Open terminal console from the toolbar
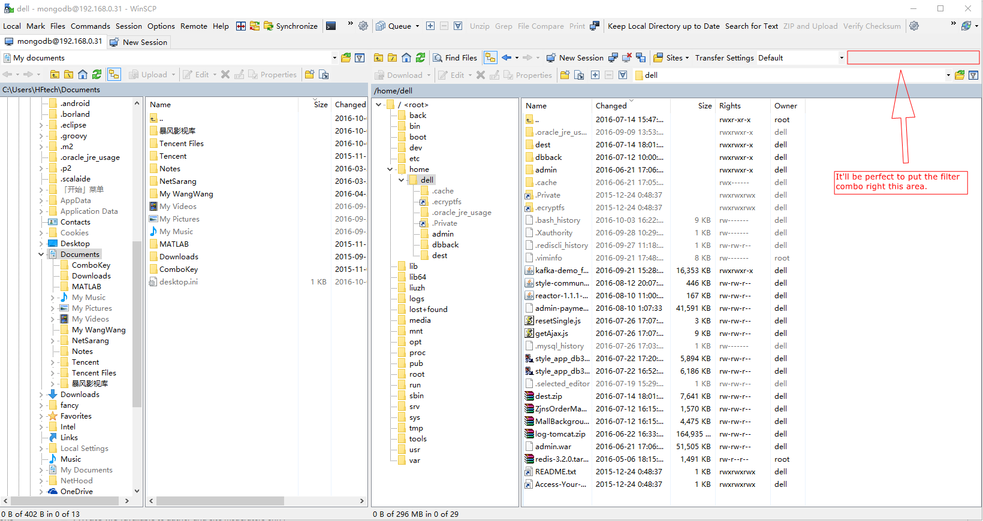Screen dimensions: 983x521 pyautogui.click(x=331, y=26)
